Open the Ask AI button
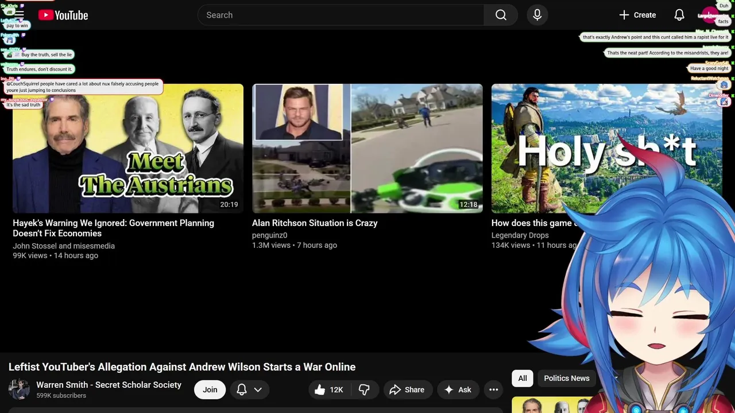735x413 pixels. click(x=458, y=389)
